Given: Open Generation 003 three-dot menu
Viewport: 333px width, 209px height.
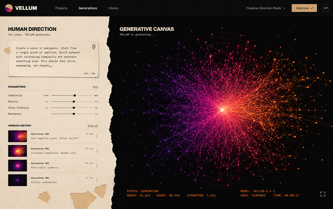Looking at the screenshot, I should [97, 151].
